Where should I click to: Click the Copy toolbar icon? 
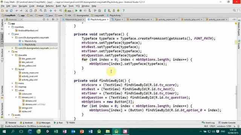click(x=31, y=10)
